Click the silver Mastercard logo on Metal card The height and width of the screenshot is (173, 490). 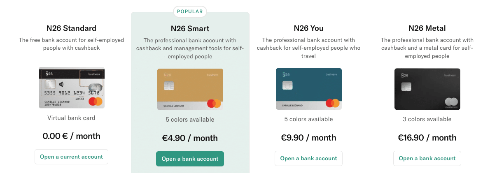451,102
